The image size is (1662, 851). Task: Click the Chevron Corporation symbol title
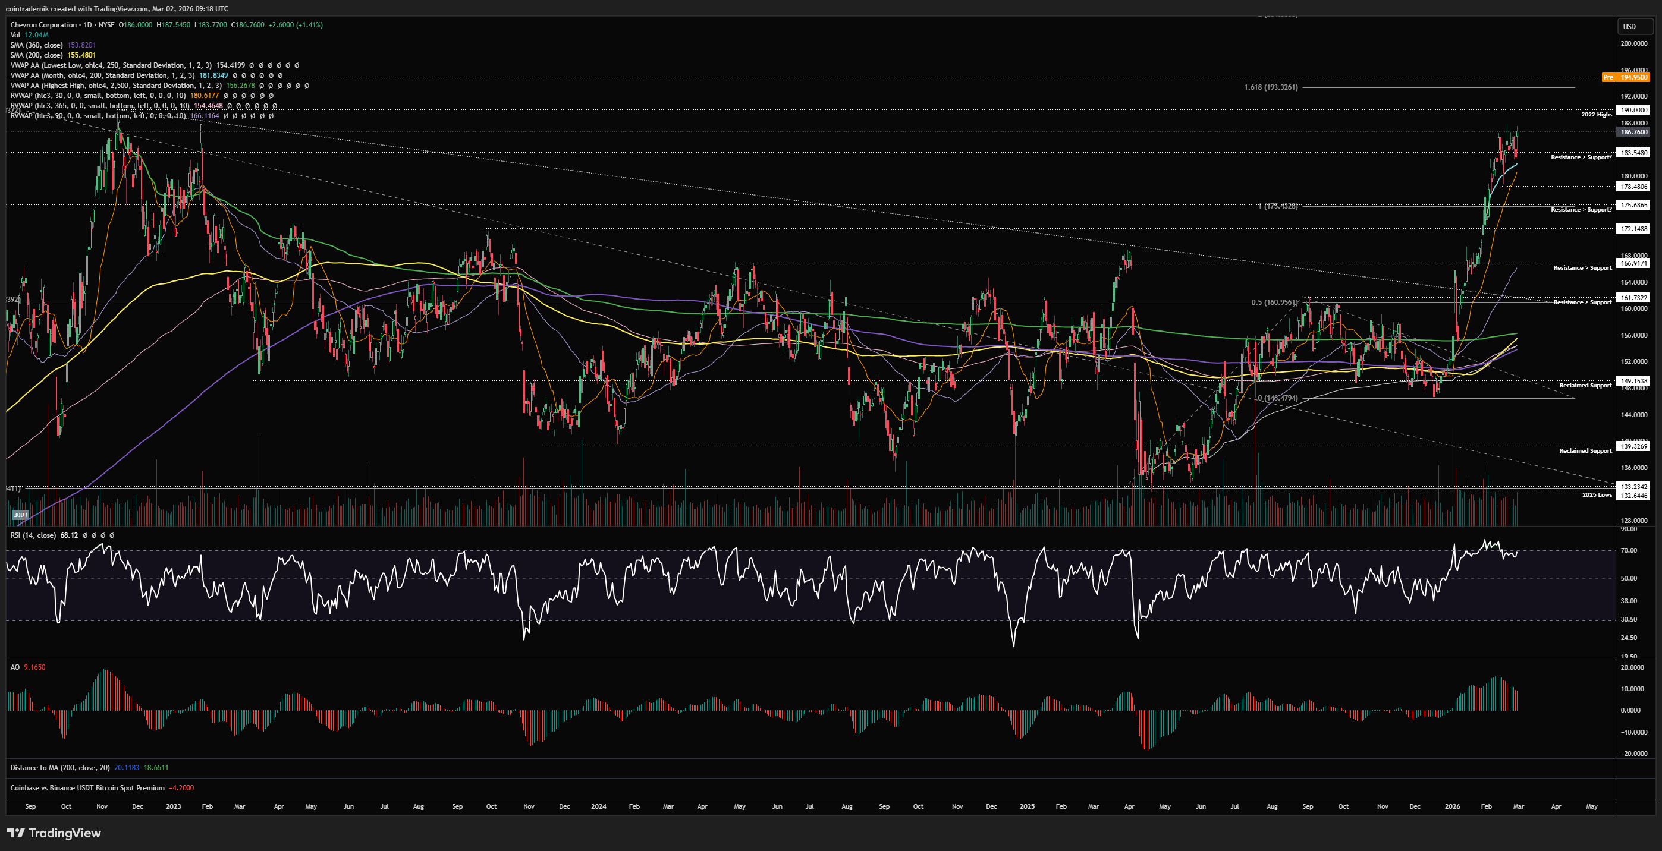click(43, 24)
